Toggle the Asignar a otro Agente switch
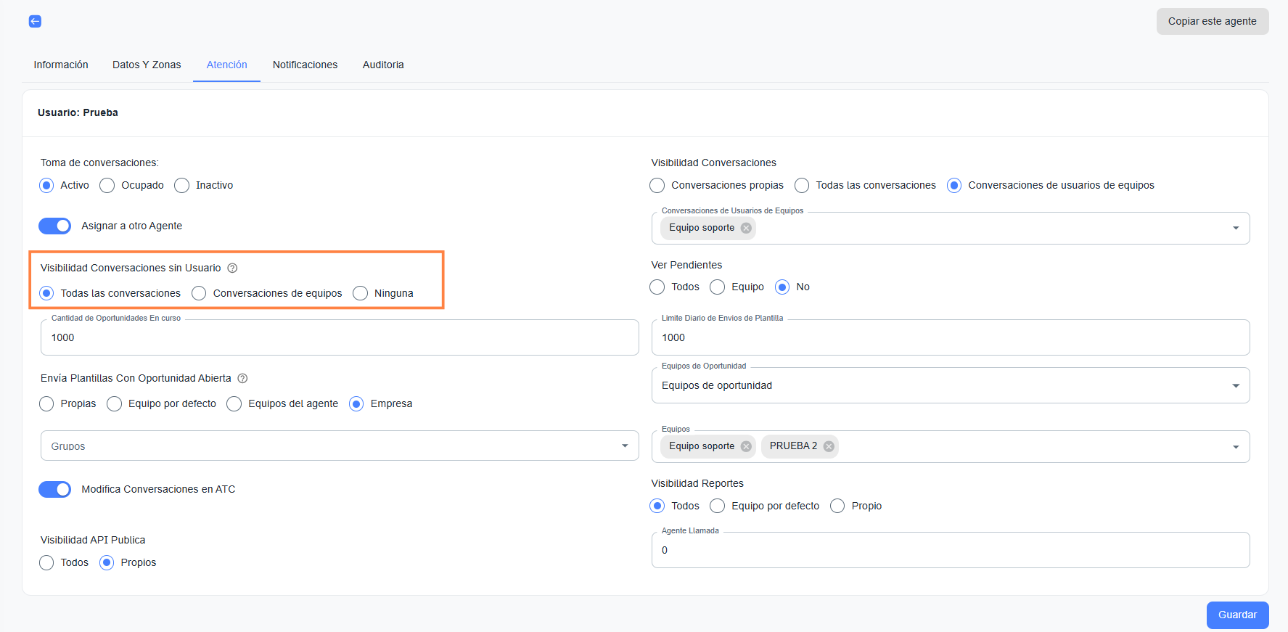The image size is (1288, 632). tap(55, 226)
